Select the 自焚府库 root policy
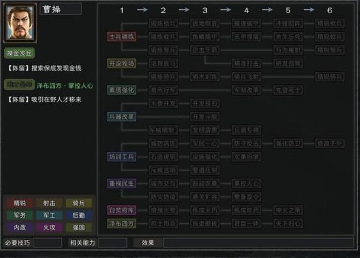The image size is (360, 258). 122,210
